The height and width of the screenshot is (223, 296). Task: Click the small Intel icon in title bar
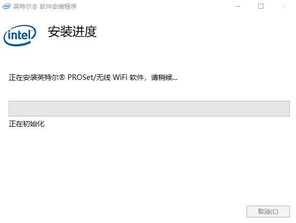click(7, 6)
